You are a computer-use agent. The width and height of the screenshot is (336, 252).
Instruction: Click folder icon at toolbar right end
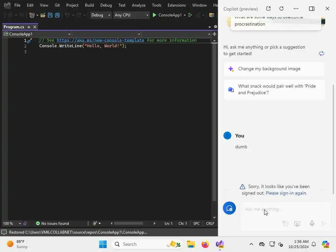click(x=212, y=15)
